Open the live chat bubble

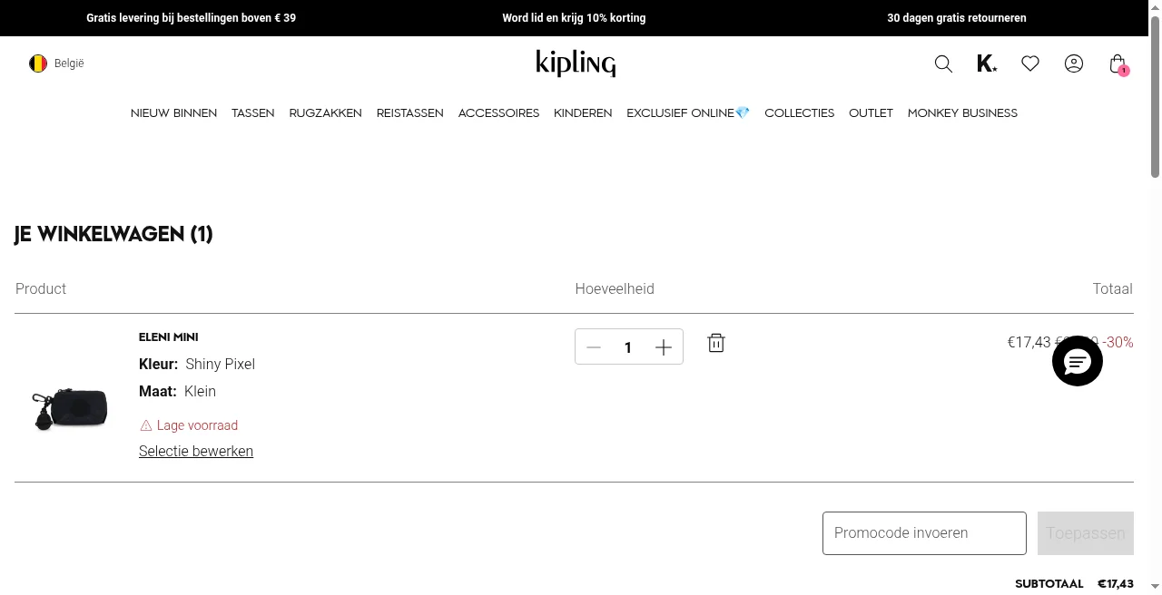pyautogui.click(x=1078, y=361)
